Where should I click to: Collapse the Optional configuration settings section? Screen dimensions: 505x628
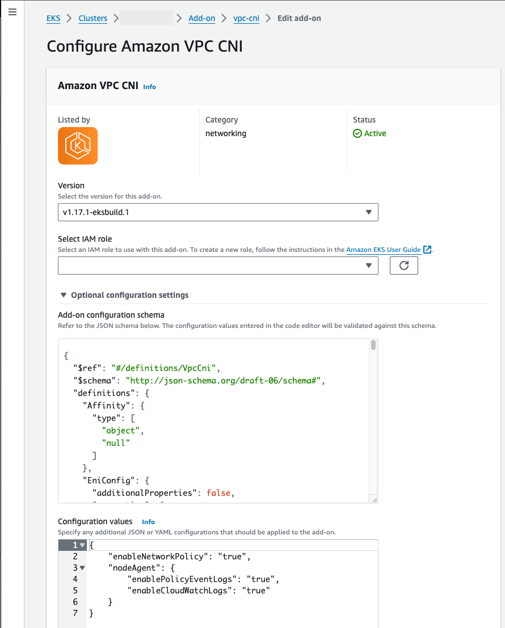63,294
